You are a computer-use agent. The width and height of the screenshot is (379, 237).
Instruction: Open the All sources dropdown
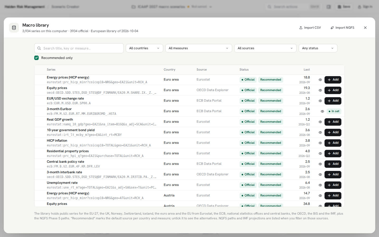[x=265, y=48]
